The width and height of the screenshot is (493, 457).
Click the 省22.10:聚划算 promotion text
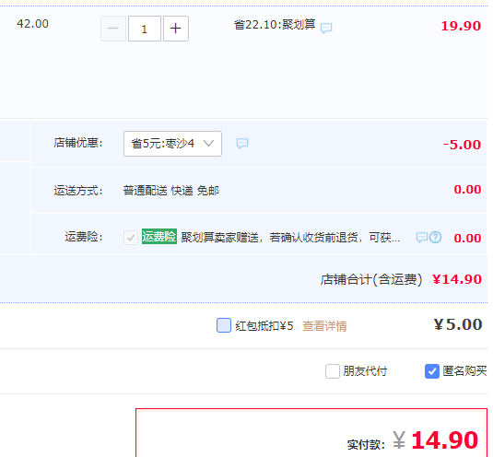tap(275, 25)
